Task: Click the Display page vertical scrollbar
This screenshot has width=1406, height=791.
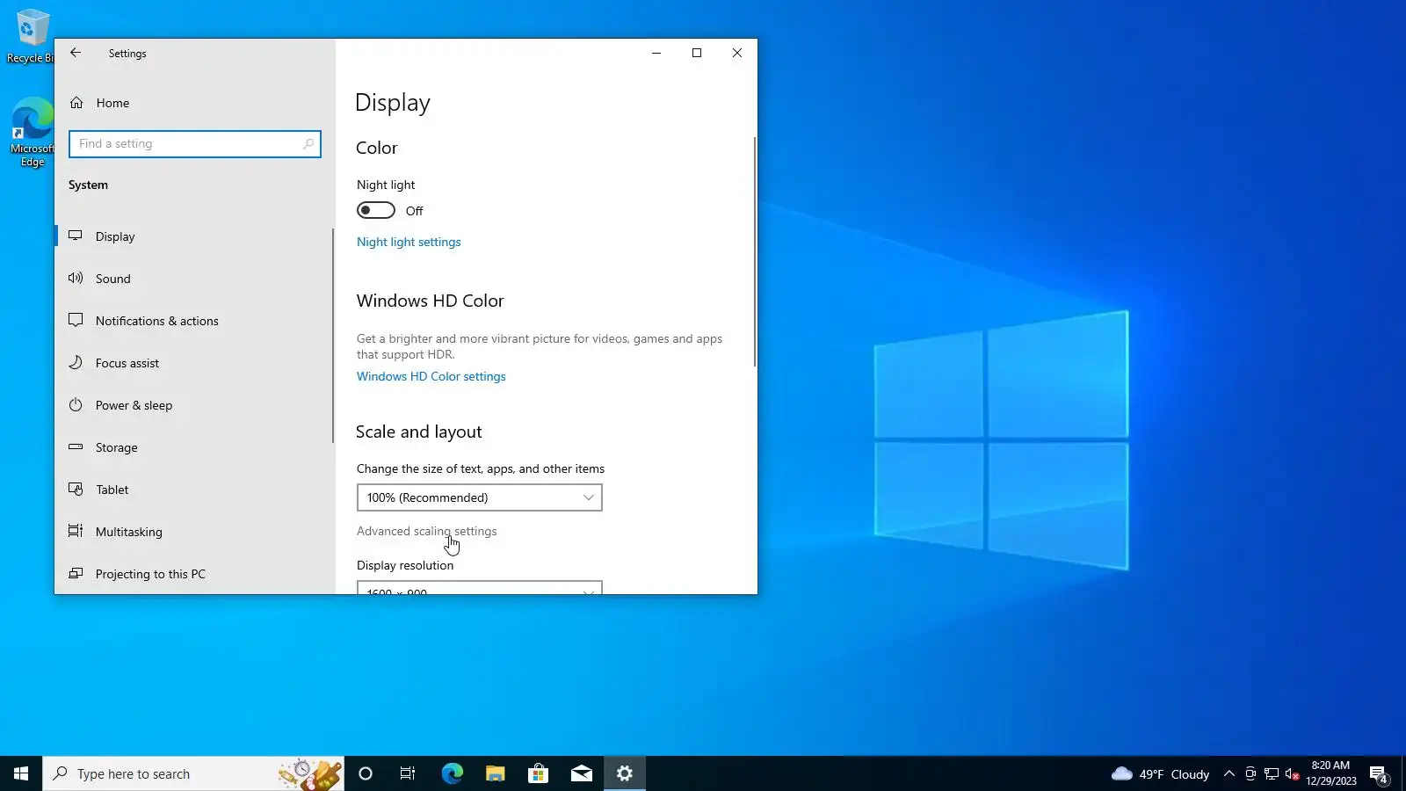Action: coord(754,252)
